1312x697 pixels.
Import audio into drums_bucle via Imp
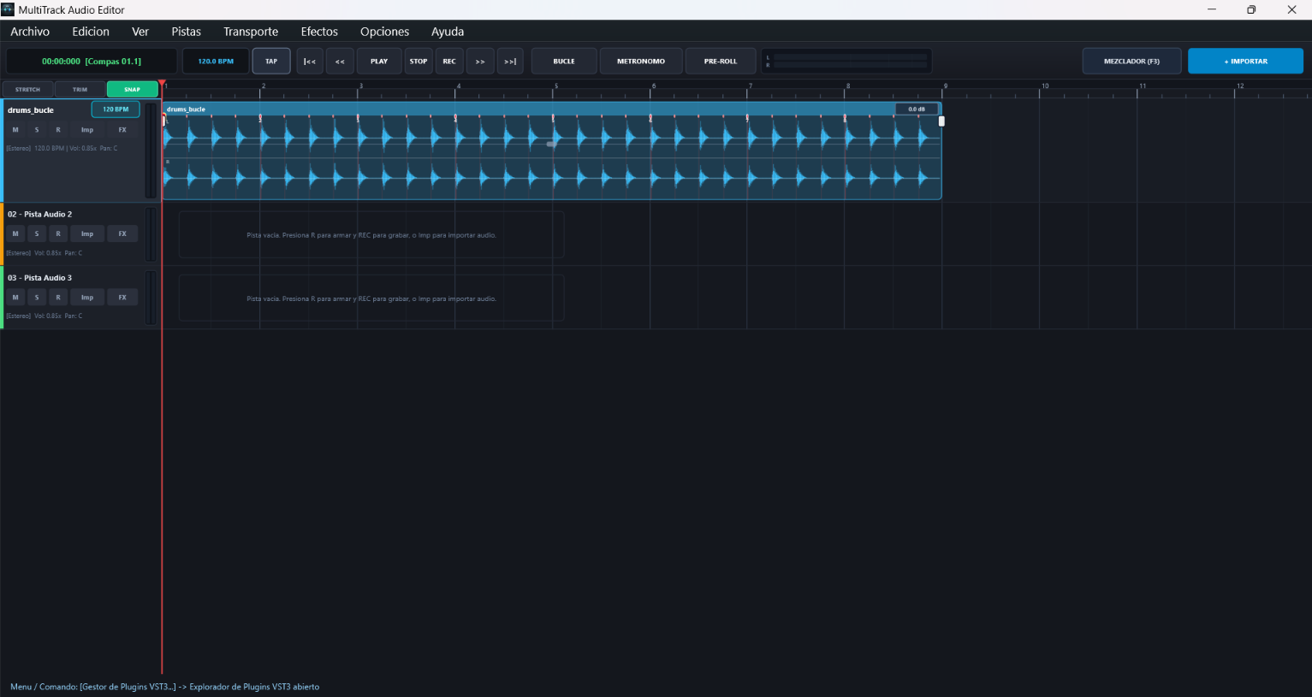pos(87,130)
